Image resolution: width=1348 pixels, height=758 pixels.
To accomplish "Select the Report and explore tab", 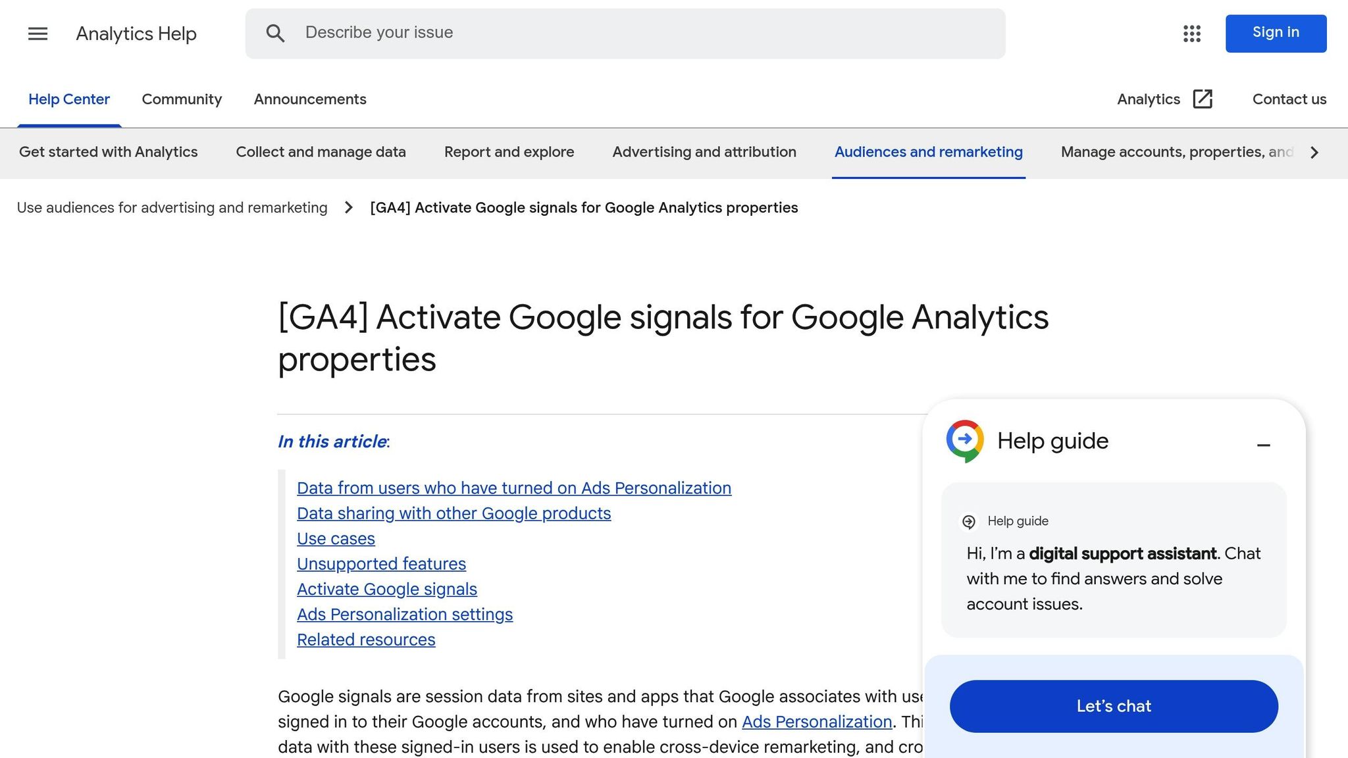I will (x=508, y=152).
